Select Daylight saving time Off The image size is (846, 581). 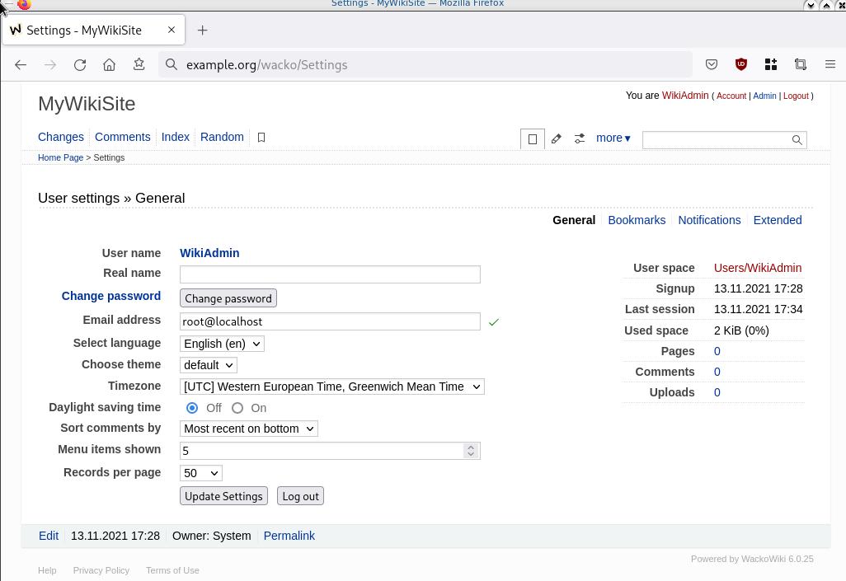pyautogui.click(x=192, y=408)
